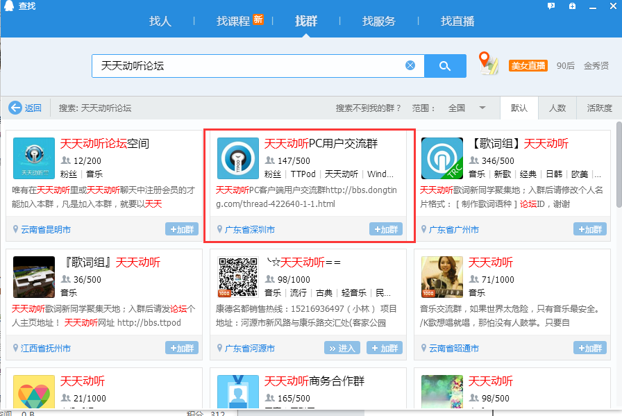
Task: Click +加群 for 【歌词组】天天动听 in 广州市
Action: [590, 229]
